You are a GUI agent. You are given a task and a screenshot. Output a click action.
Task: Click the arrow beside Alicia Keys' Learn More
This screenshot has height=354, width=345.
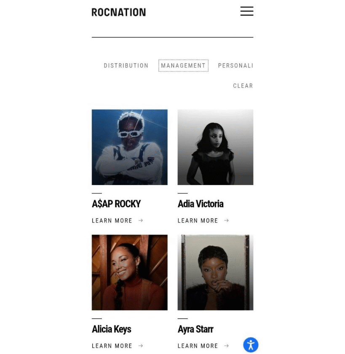pyautogui.click(x=141, y=346)
